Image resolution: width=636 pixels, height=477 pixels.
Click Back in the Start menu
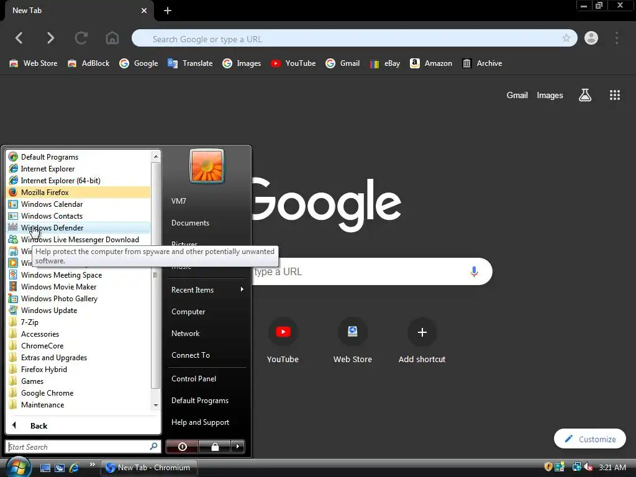[x=83, y=425]
